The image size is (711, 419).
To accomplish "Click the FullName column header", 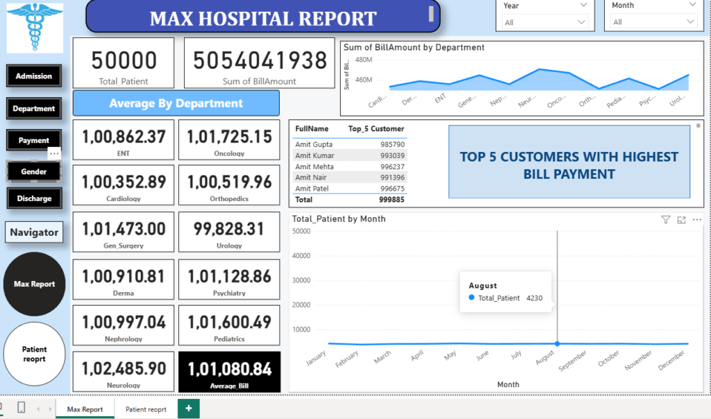I will tap(312, 128).
